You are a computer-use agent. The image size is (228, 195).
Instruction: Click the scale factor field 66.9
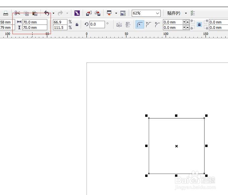(x=60, y=22)
